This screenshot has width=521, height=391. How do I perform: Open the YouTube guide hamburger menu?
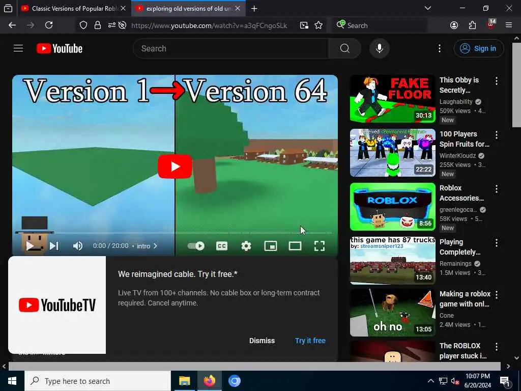pos(18,48)
